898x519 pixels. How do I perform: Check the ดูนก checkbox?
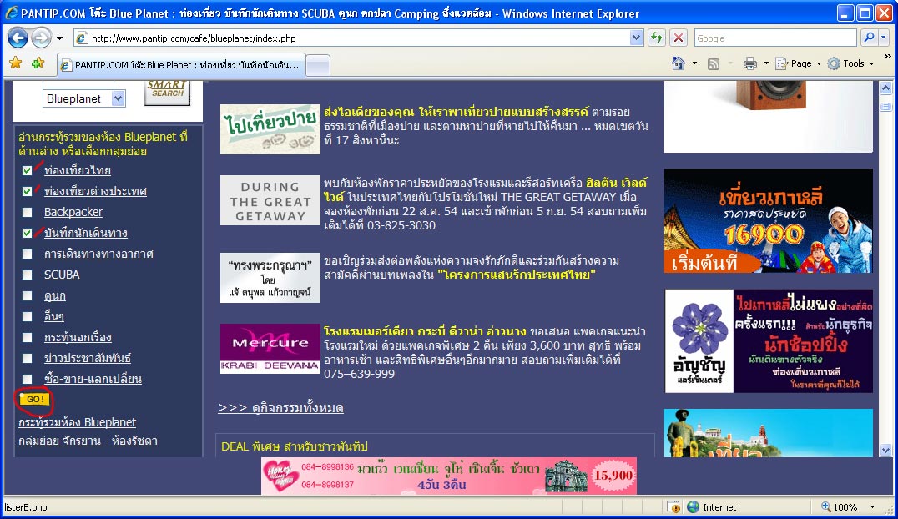coord(27,295)
